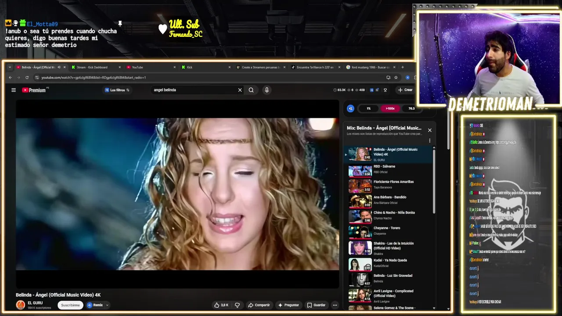This screenshot has width=562, height=316.
Task: Play Kudai - Ya Nada Queda
Action: (389, 264)
